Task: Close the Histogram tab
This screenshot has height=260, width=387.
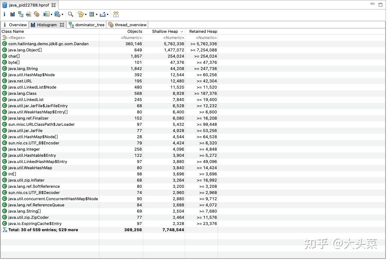Action: click(x=62, y=25)
